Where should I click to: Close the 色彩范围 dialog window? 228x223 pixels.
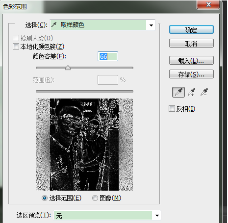point(208,4)
